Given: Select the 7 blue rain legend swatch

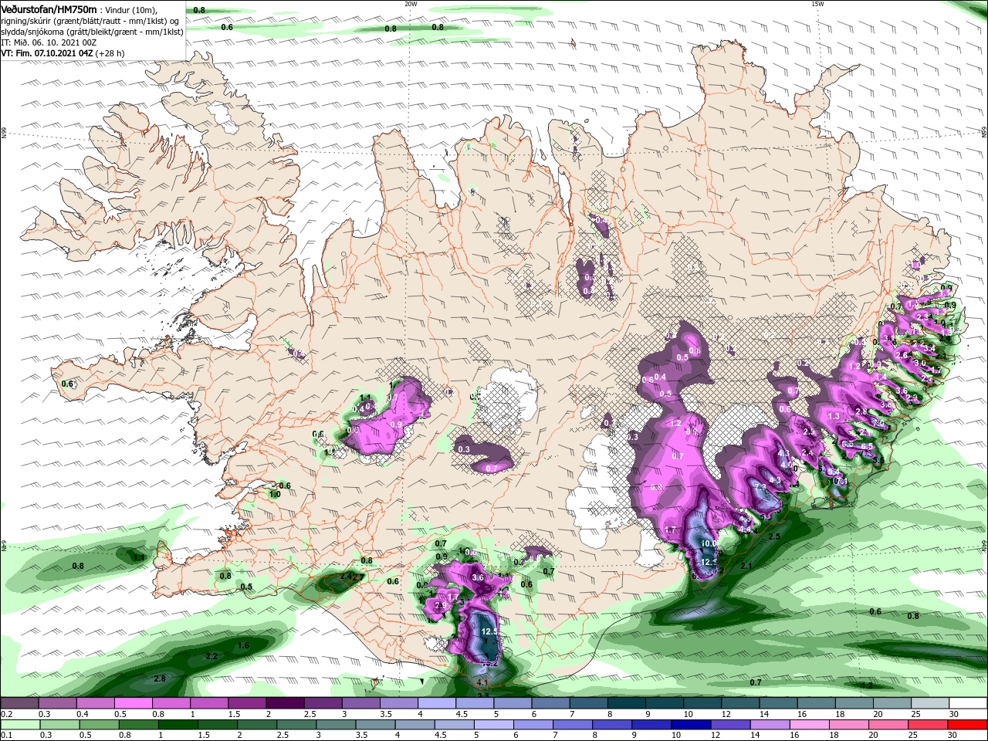Looking at the screenshot, I should 573,725.
